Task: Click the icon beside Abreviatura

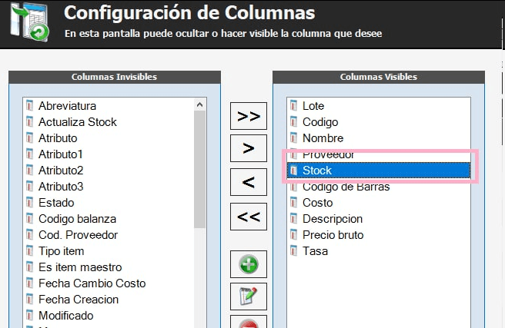Action: [x=29, y=106]
